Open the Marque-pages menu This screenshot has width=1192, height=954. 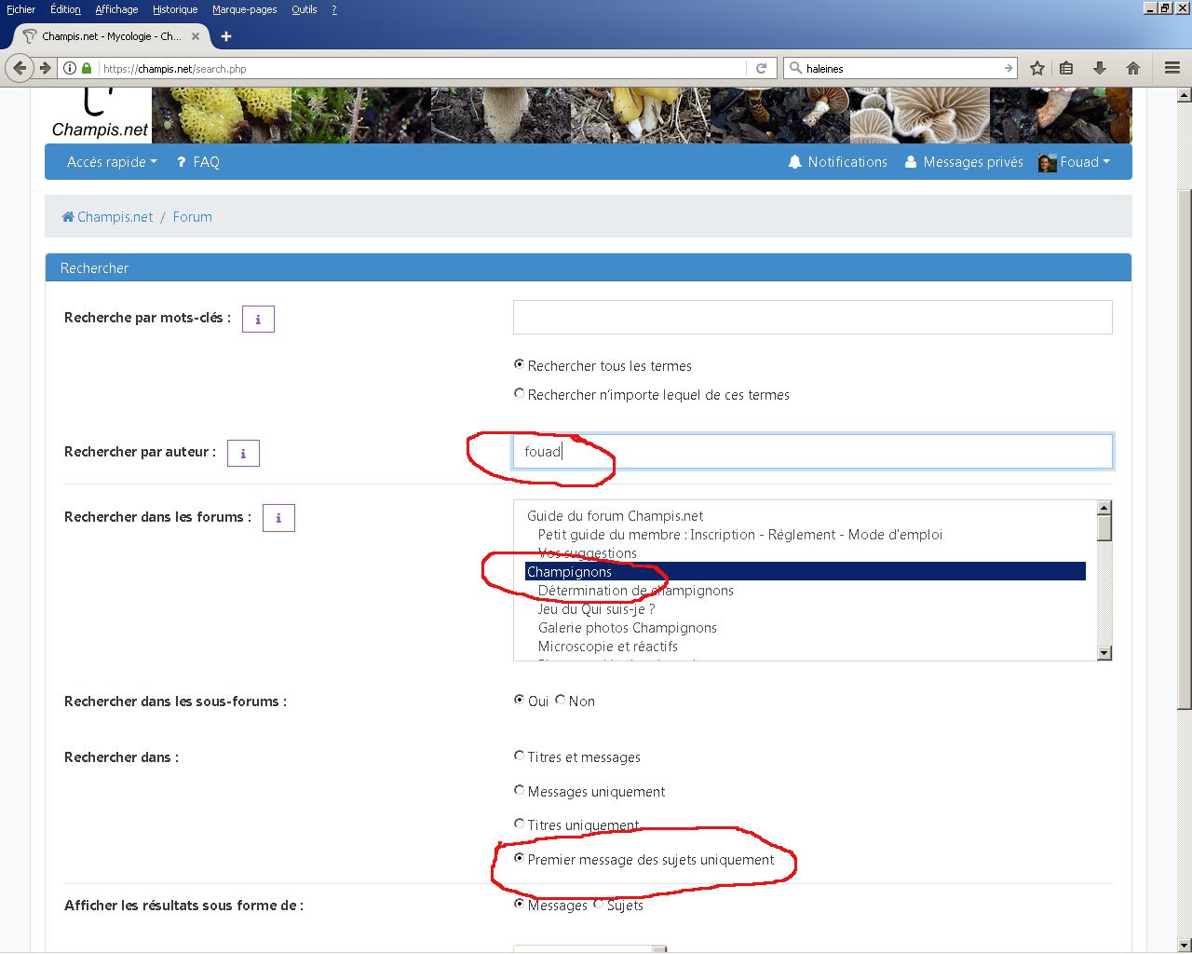[x=244, y=9]
